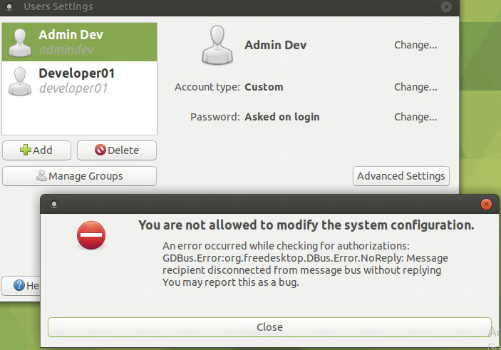Click the error dialog's title bar menu icon
Screen dimensions: 501x350
point(53,205)
